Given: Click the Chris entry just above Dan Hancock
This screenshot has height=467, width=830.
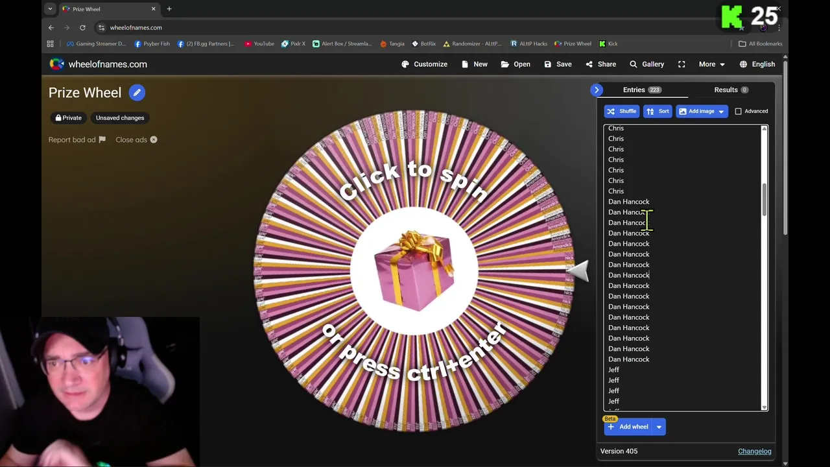Looking at the screenshot, I should tap(616, 191).
